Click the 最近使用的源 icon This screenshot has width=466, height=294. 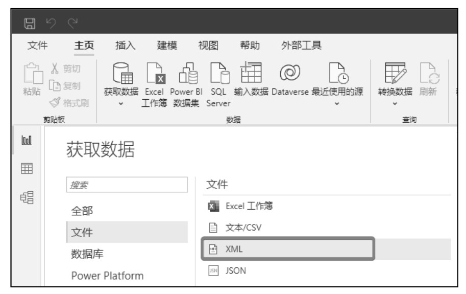(339, 73)
